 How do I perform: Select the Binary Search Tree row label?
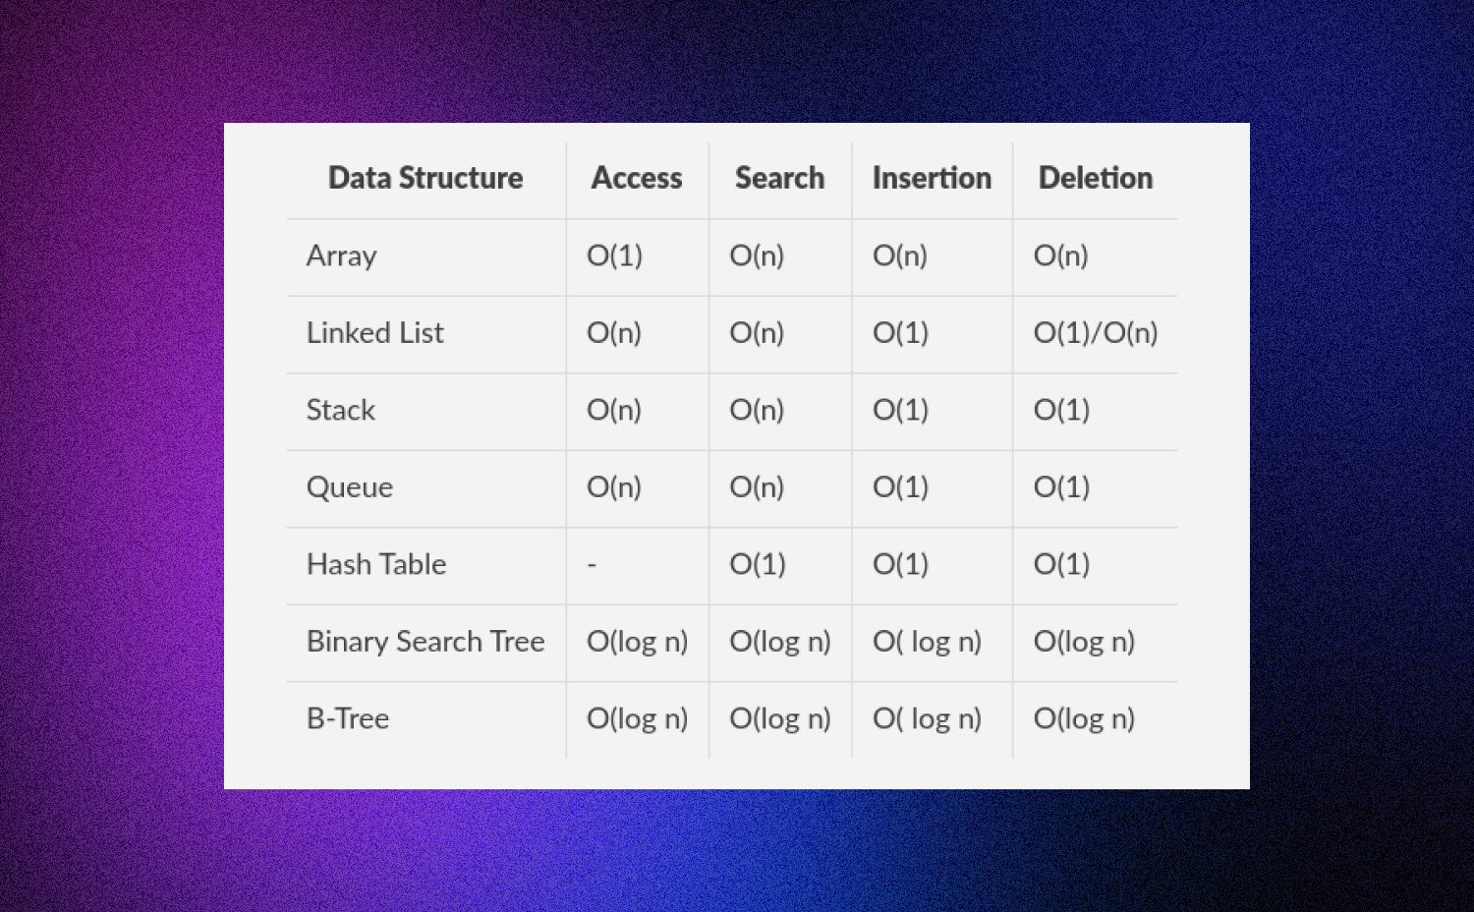coord(425,642)
